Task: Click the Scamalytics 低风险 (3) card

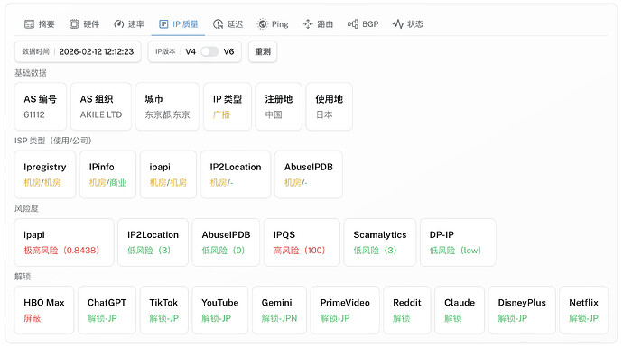Action: 380,242
